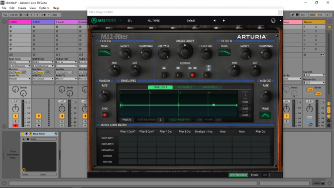Click the Ableton draw mode pencil icon
Screen dimensions: 334x188
(x=292, y=15)
